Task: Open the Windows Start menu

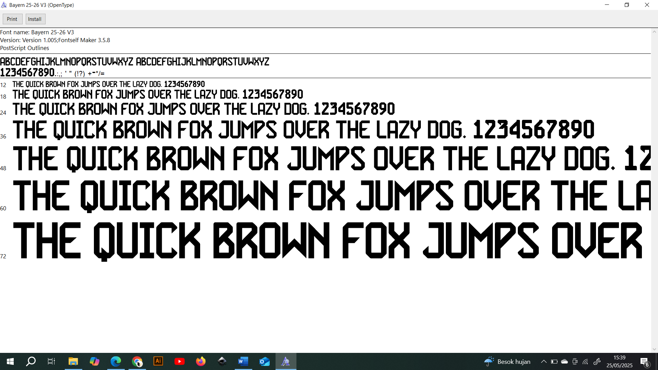Action: coord(10,361)
